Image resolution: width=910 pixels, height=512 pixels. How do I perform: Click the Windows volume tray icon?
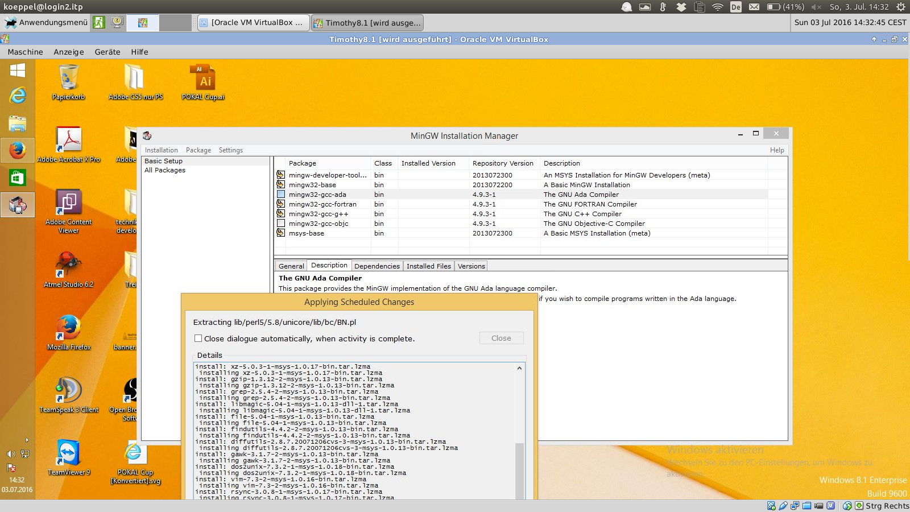[x=11, y=454]
